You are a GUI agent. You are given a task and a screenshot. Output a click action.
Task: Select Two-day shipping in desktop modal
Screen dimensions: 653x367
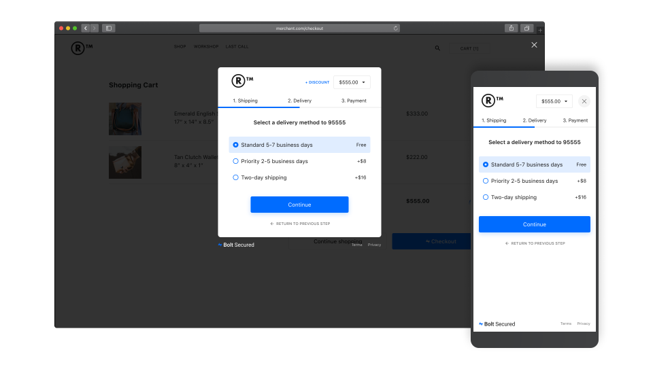[x=299, y=177]
